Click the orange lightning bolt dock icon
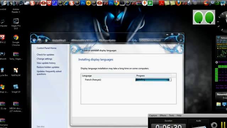The width and height of the screenshot is (227, 128). (144, 3)
